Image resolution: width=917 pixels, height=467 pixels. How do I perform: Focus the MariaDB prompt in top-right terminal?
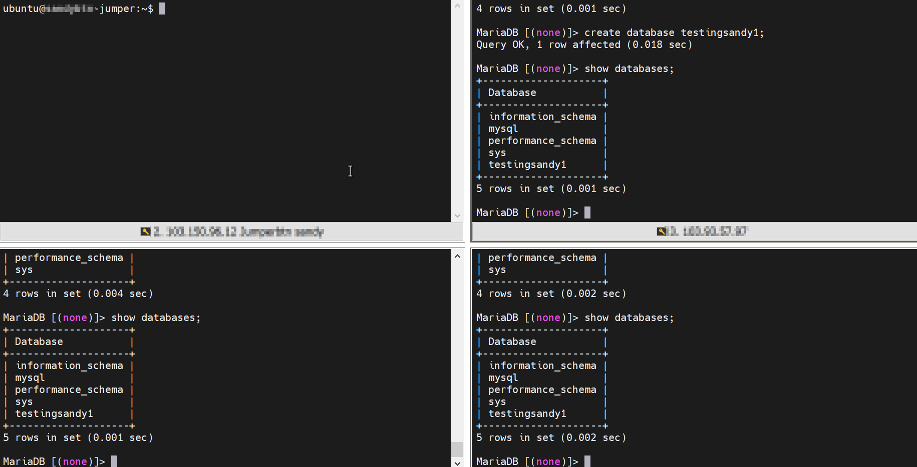tap(587, 213)
